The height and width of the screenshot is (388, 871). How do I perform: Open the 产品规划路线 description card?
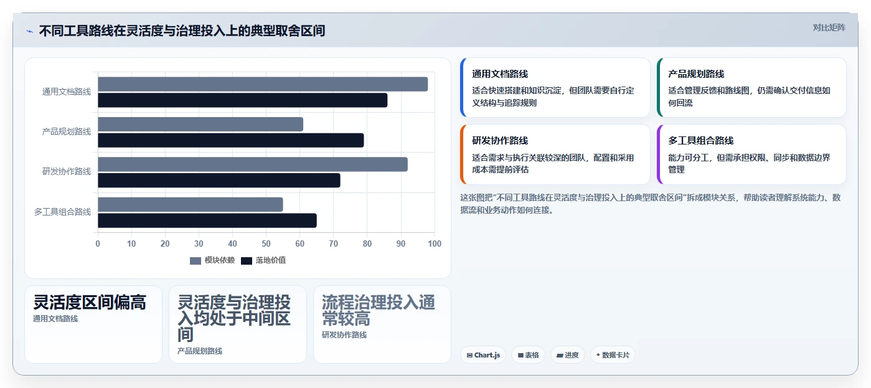[x=751, y=88]
